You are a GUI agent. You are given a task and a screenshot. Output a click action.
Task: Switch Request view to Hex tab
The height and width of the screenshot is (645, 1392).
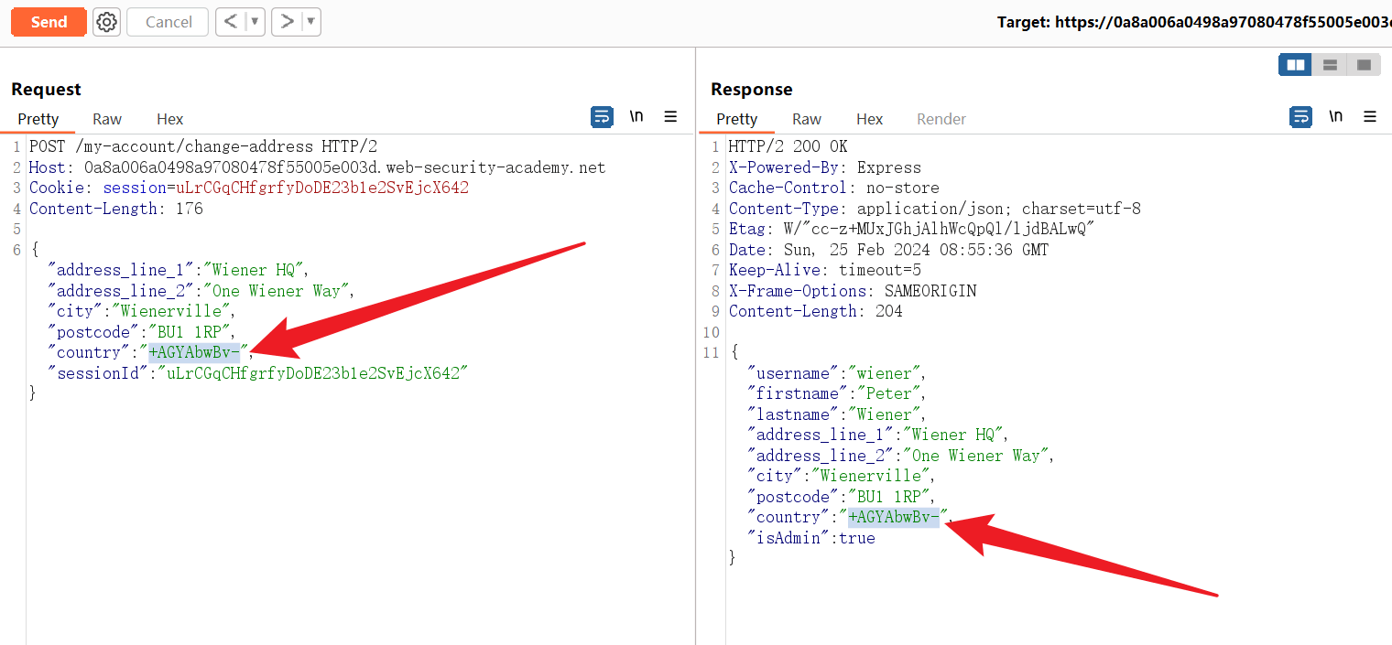(169, 119)
